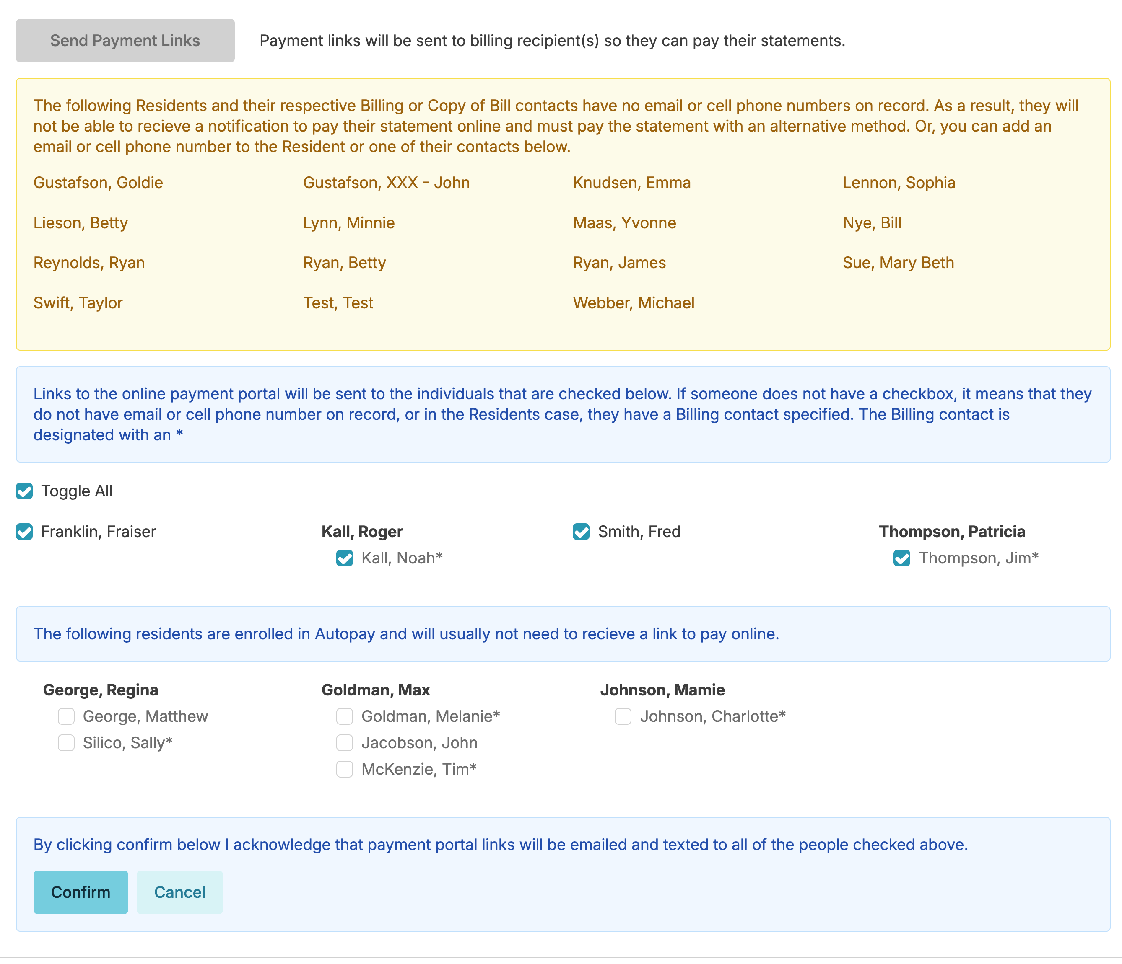Open resident Lennon, Sophia link
1122x964 pixels.
pos(899,183)
